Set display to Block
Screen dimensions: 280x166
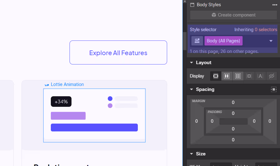pyautogui.click(x=216, y=76)
